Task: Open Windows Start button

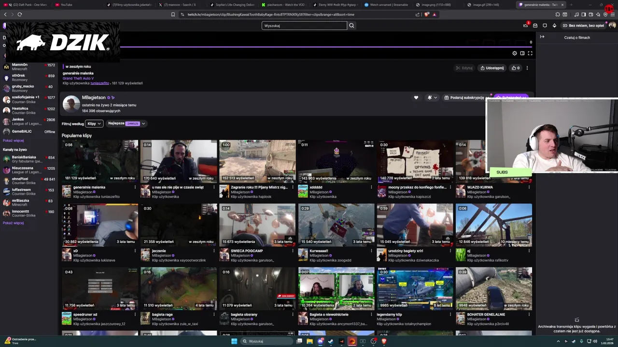Action: [234, 341]
